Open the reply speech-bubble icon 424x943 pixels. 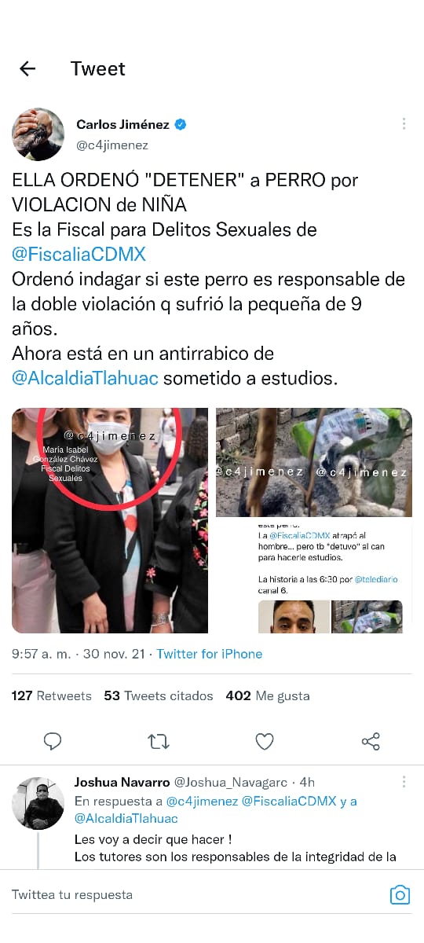click(53, 741)
